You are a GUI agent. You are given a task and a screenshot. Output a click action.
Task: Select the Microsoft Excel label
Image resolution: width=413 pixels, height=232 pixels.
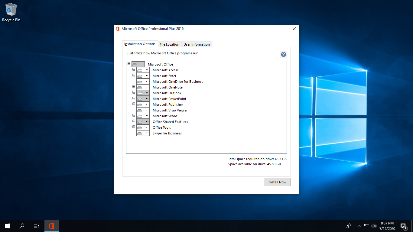[x=164, y=76]
